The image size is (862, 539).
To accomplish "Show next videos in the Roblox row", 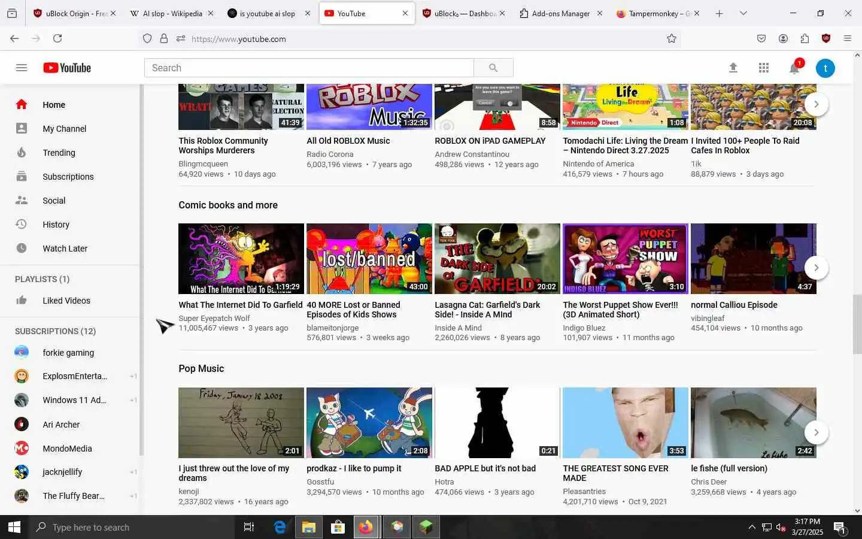I will pyautogui.click(x=816, y=104).
